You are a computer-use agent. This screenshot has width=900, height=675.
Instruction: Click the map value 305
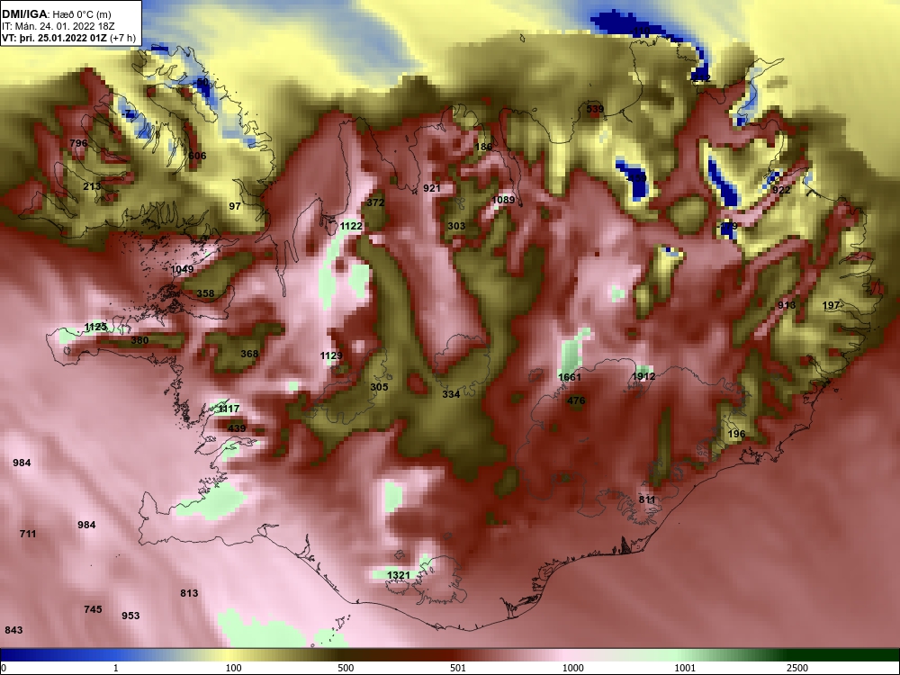point(379,387)
